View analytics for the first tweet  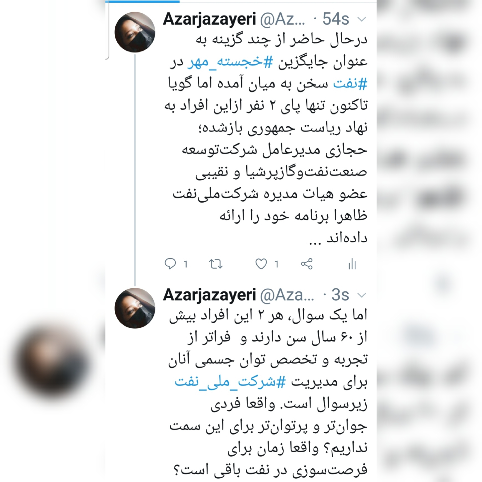coord(352,264)
